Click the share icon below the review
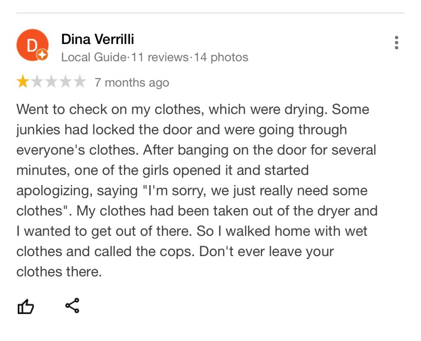 72,306
